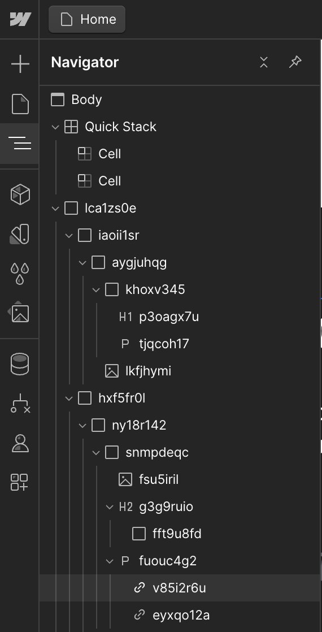The height and width of the screenshot is (632, 322).
Task: Click the Navigator icon in sidebar
Action: coord(20,142)
